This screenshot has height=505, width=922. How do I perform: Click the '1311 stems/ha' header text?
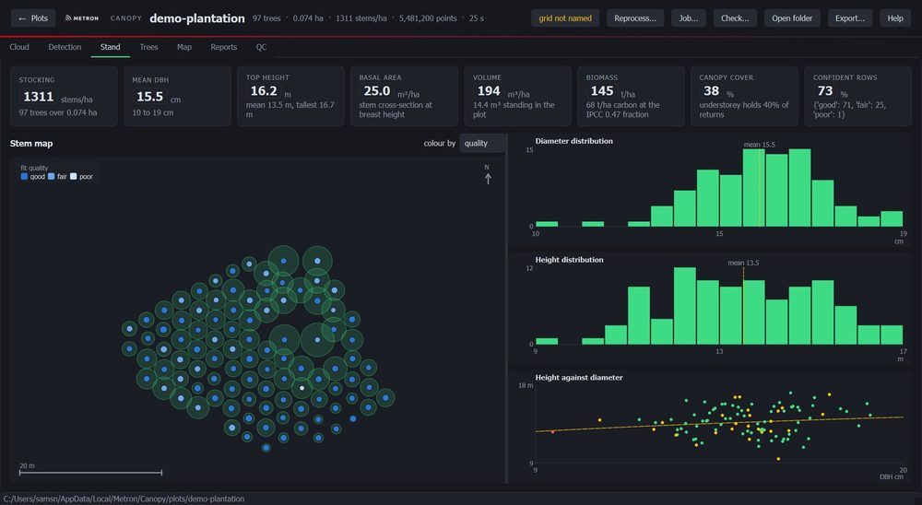pos(361,18)
